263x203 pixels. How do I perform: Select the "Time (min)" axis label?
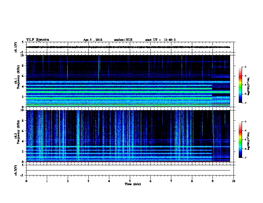[x=133, y=184]
